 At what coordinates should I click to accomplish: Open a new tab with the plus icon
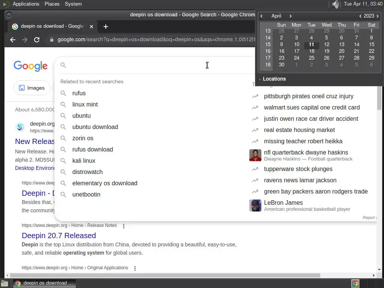coord(105,27)
